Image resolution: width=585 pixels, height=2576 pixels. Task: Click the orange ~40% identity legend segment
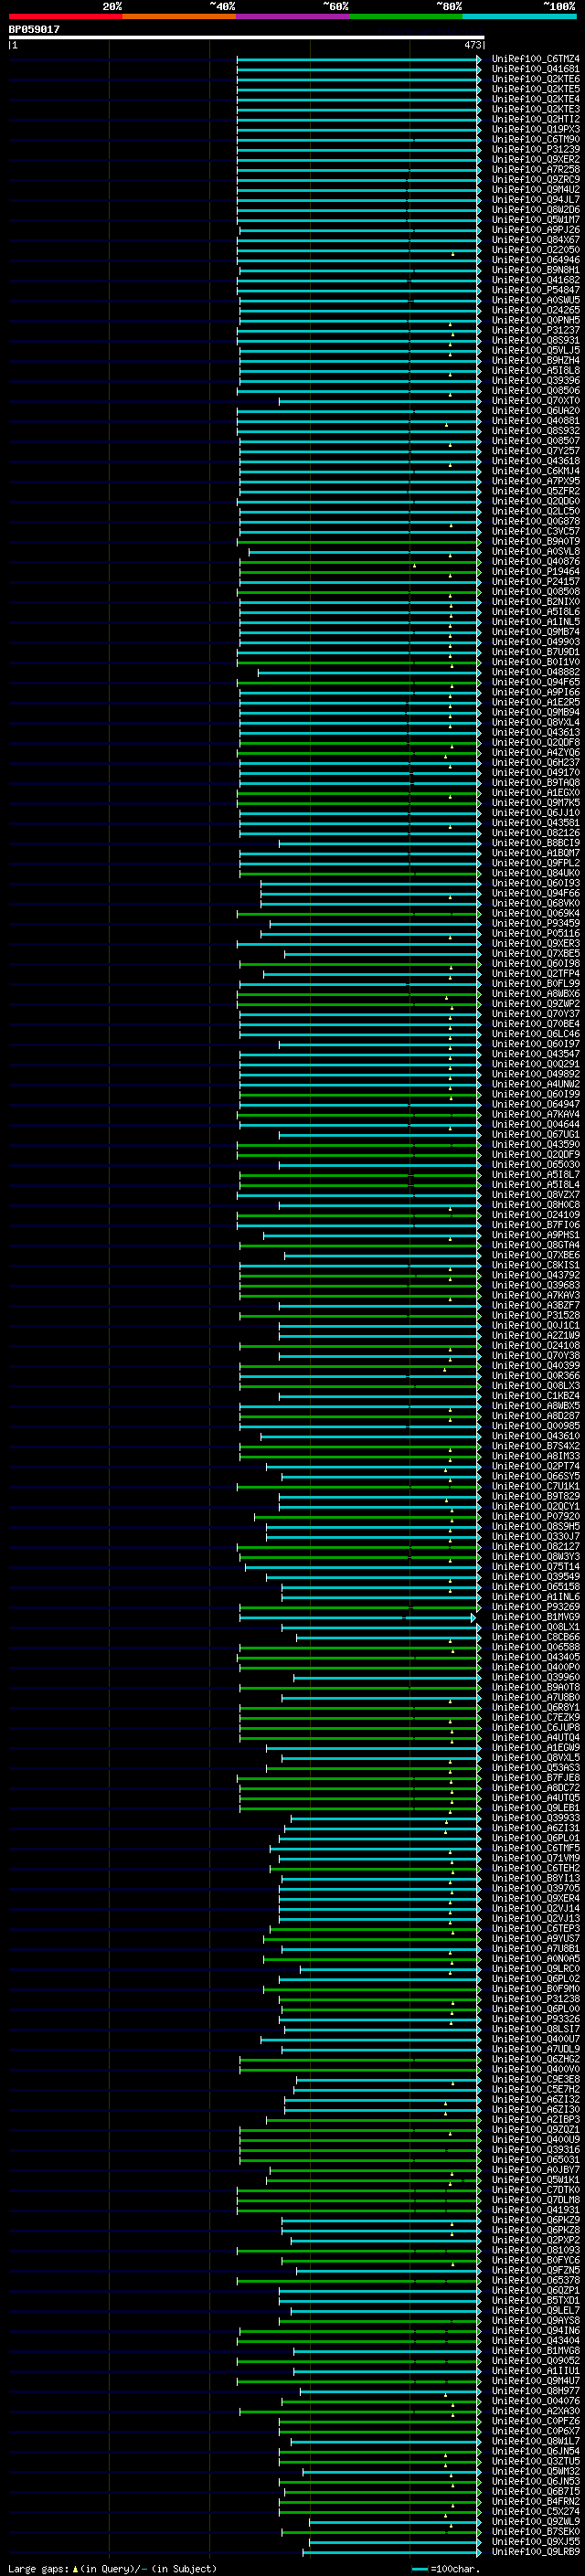pos(179,16)
